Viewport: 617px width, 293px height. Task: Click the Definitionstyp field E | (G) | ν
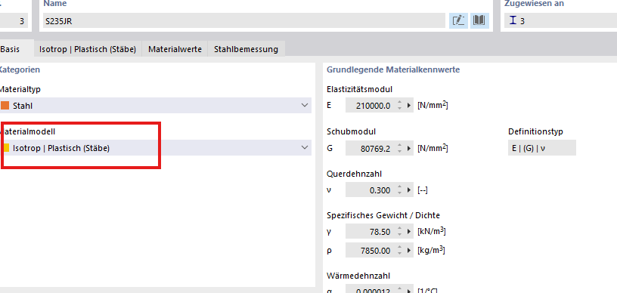pos(542,148)
